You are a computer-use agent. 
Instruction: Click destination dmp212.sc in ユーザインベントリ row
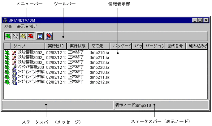[99, 82]
